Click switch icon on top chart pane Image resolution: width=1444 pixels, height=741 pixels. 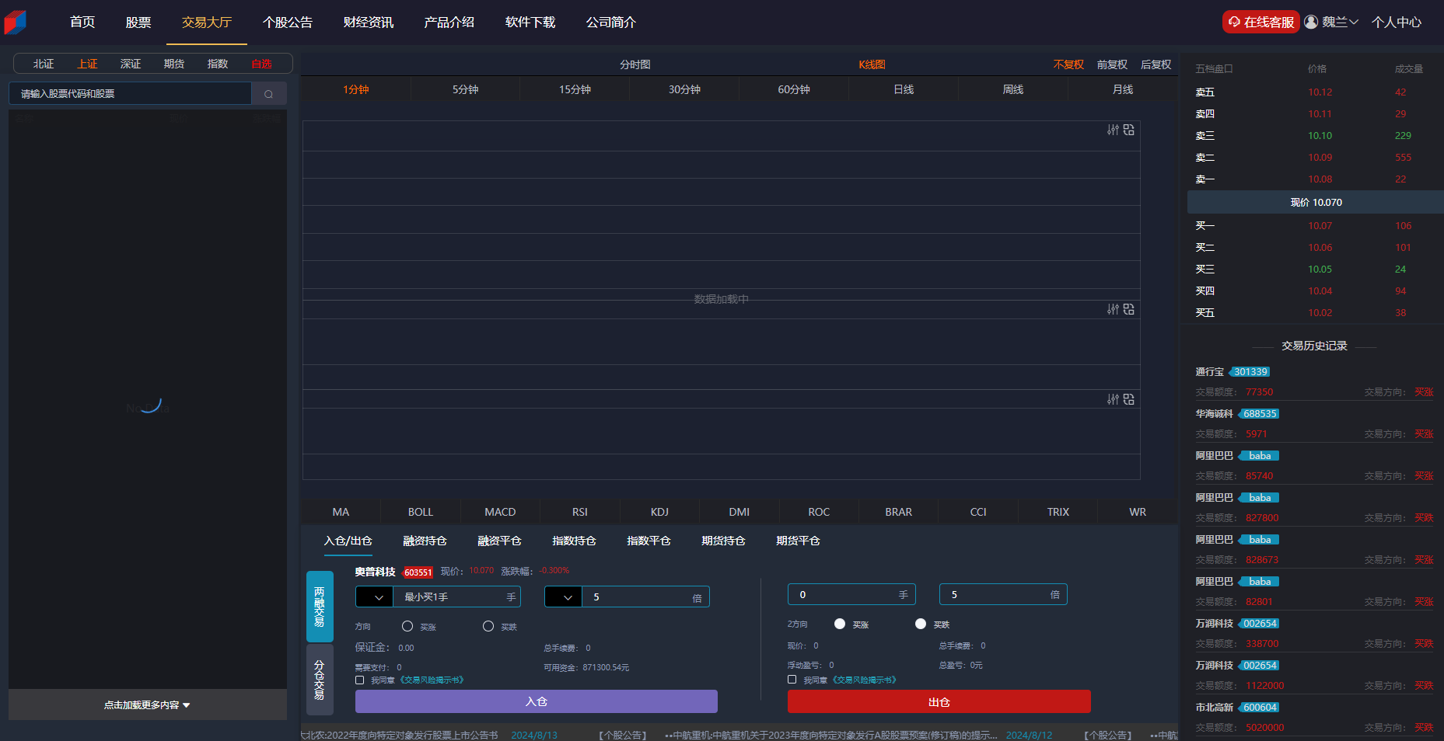pos(1129,130)
